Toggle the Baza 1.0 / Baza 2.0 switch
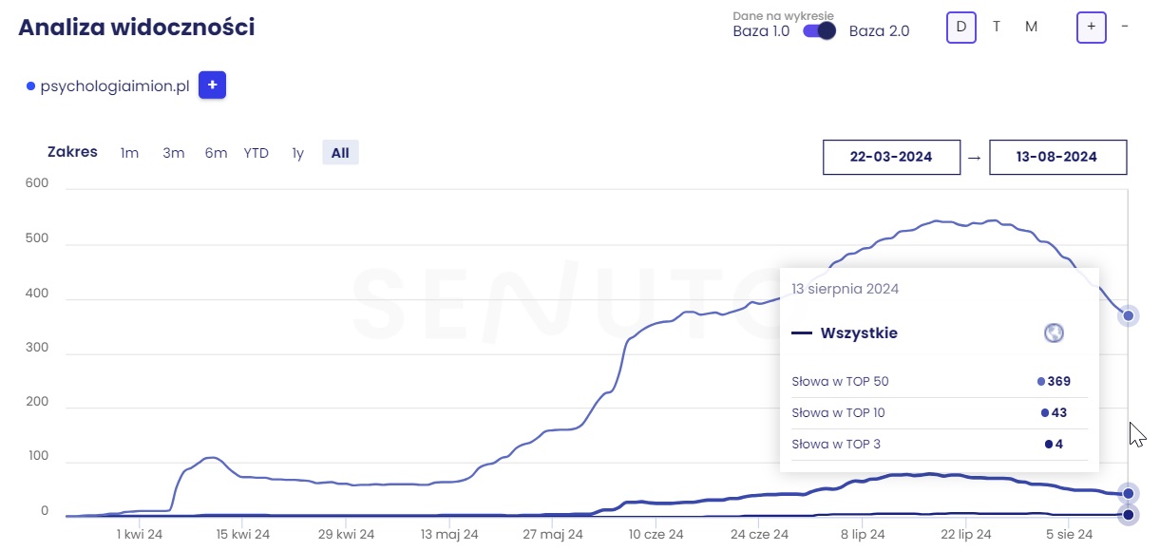The height and width of the screenshot is (551, 1160). tap(819, 30)
